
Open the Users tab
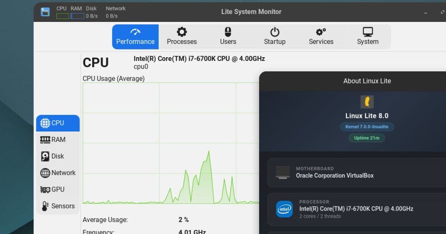coord(228,37)
